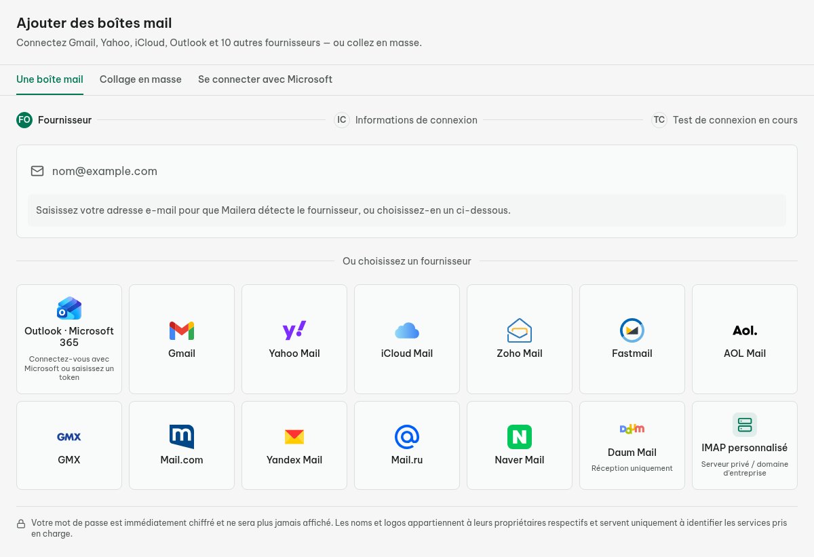Click the Gmail envelope logo

tap(182, 331)
